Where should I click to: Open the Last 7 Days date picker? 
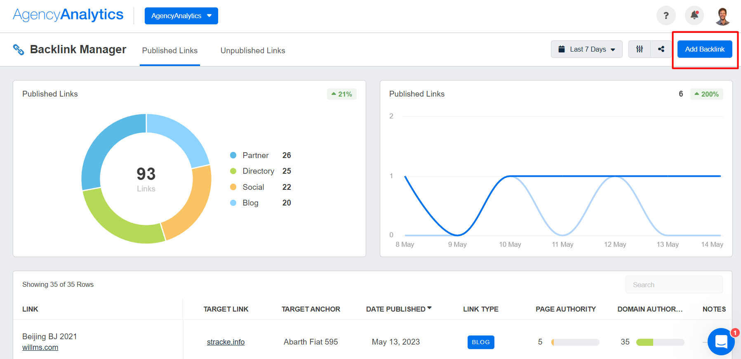tap(586, 49)
